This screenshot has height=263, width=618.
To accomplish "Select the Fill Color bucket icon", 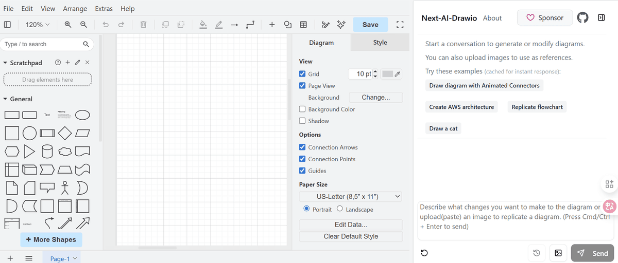I will [x=203, y=25].
